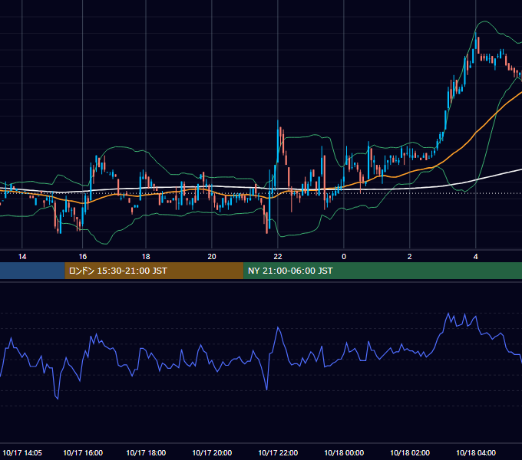
Task: Click the London session bar 15:30-21:00 JST
Action: (154, 271)
